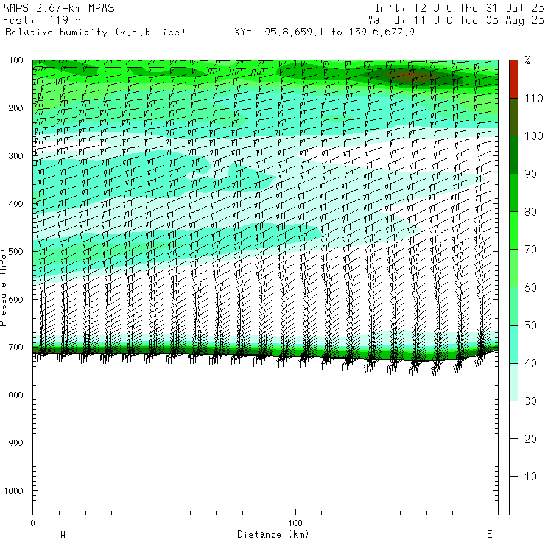Click the '200' pressure axis label

16,108
